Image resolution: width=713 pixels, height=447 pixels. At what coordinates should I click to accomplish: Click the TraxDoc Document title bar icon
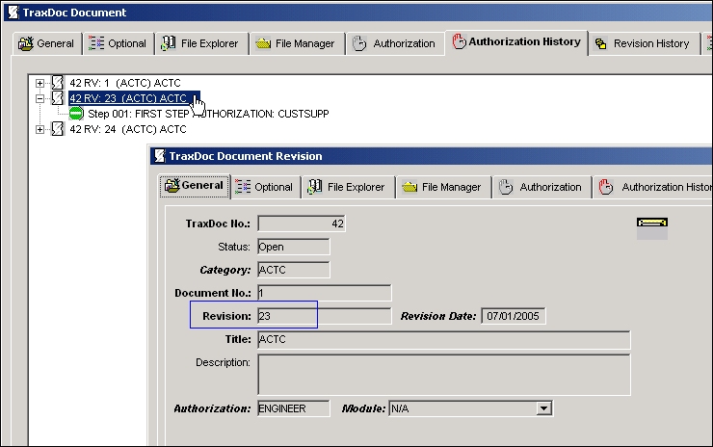13,13
